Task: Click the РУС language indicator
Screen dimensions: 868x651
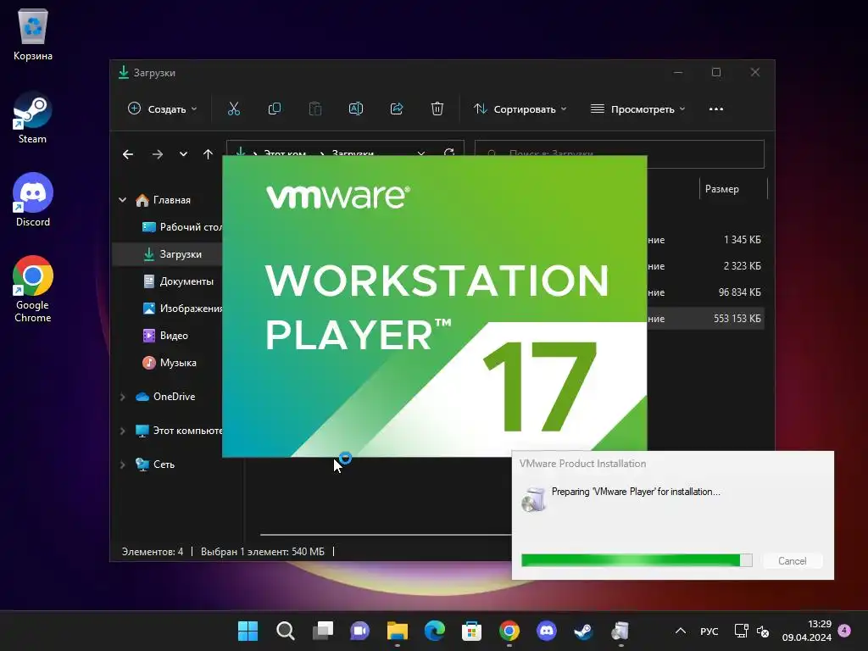Action: point(709,631)
